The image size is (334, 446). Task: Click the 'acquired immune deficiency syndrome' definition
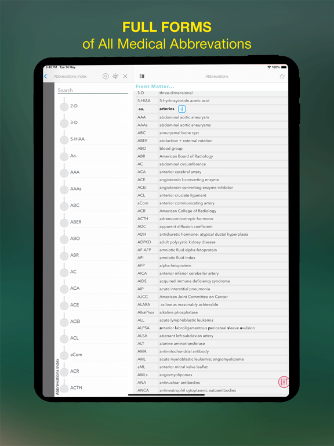coord(195,281)
